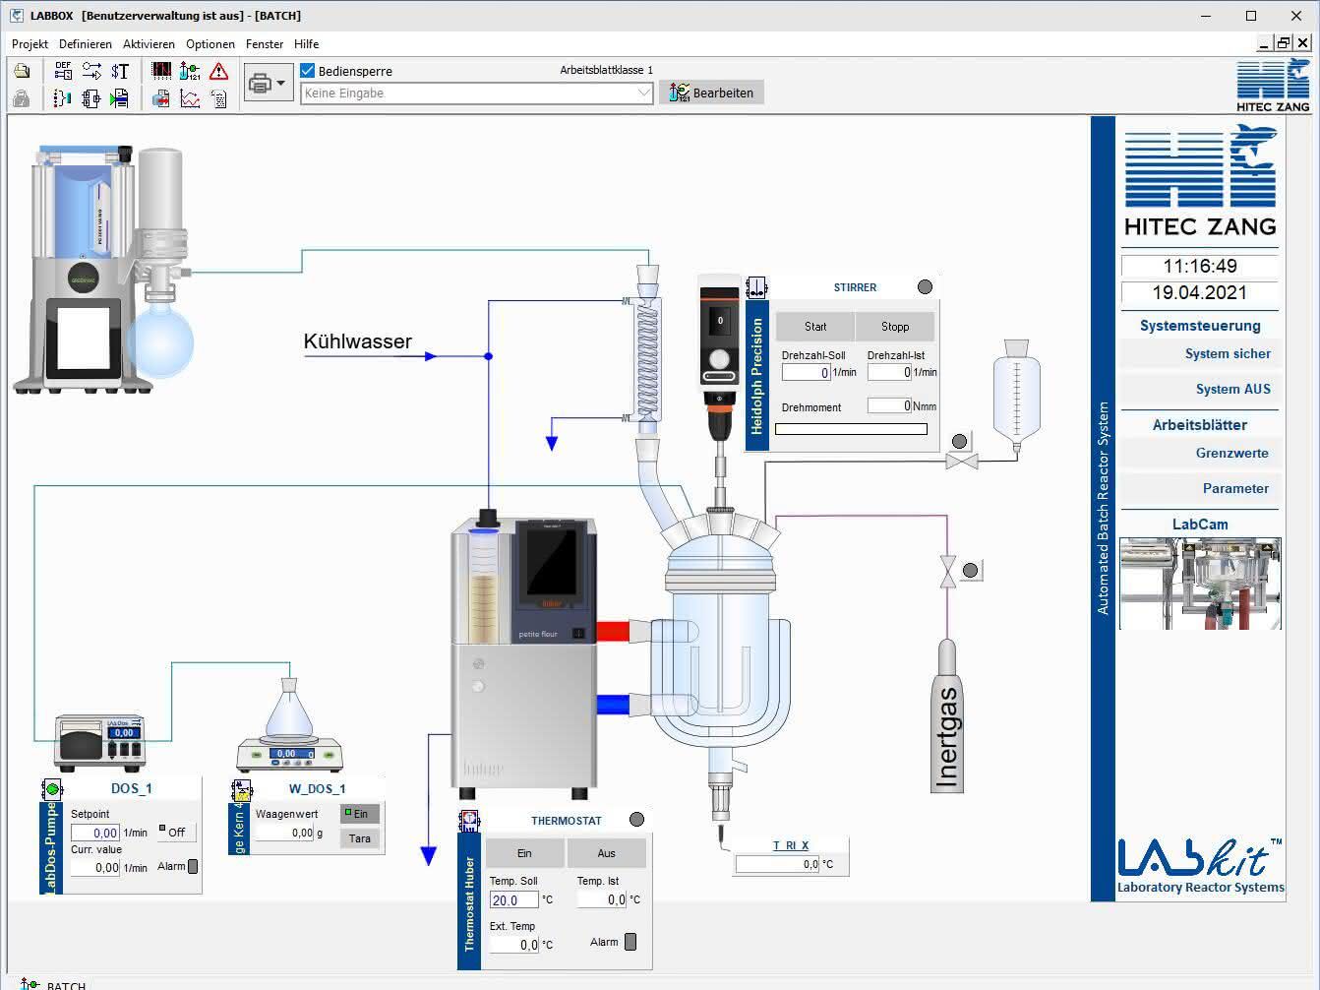1320x990 pixels.
Task: Click the LABBOX title bar app icon
Action: click(16, 16)
